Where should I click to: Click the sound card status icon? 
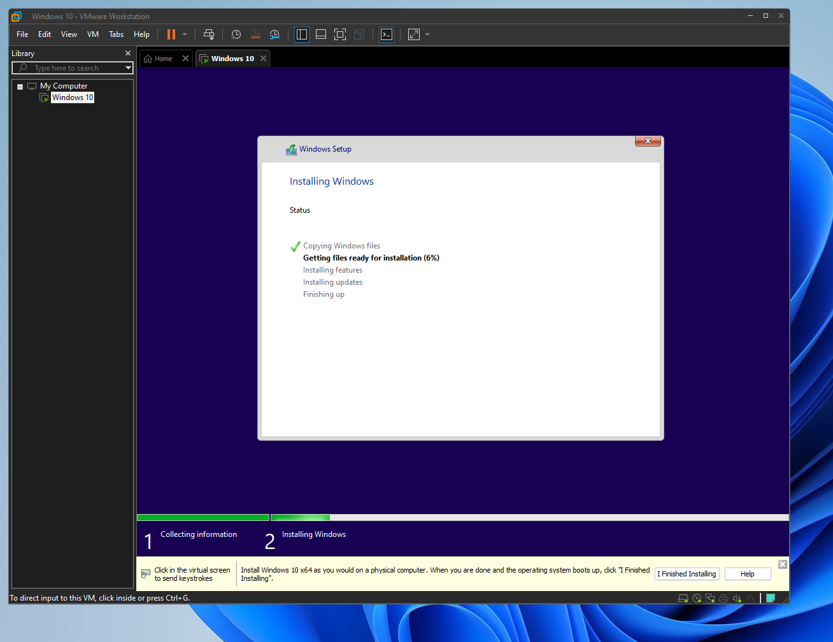[x=737, y=598]
